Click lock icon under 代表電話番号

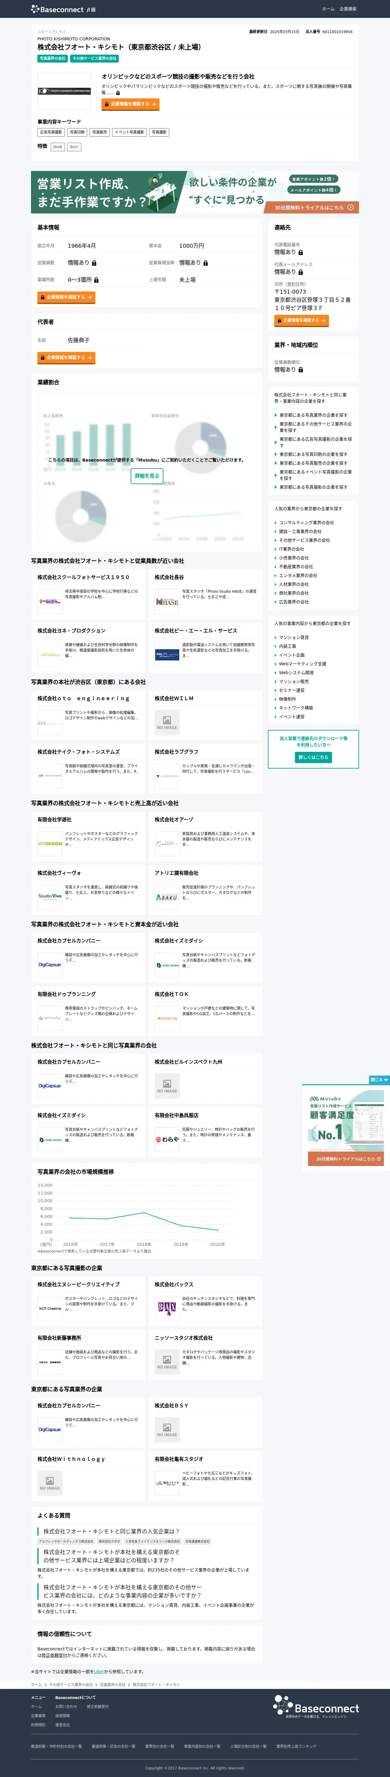300,252
